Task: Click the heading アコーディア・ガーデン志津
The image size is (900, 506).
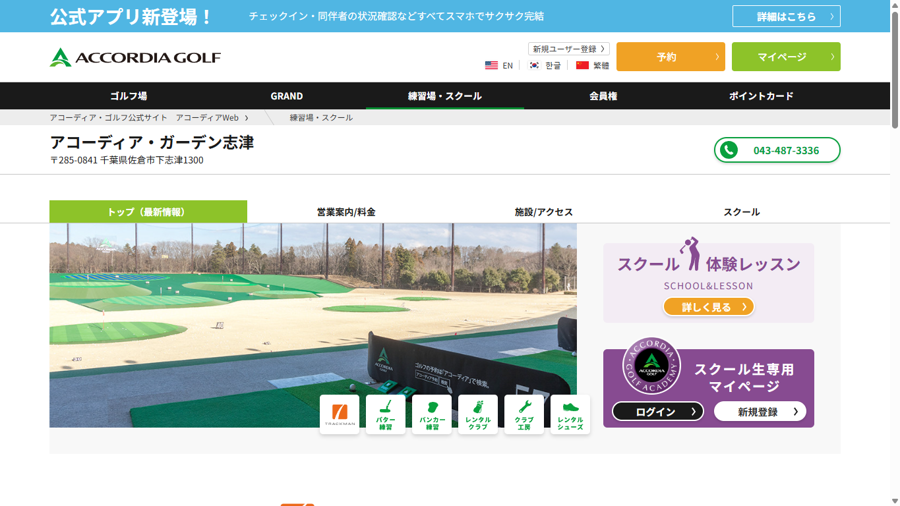Action: click(x=152, y=142)
